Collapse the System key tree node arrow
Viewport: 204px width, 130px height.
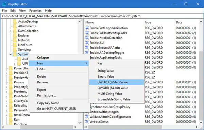point(11,54)
